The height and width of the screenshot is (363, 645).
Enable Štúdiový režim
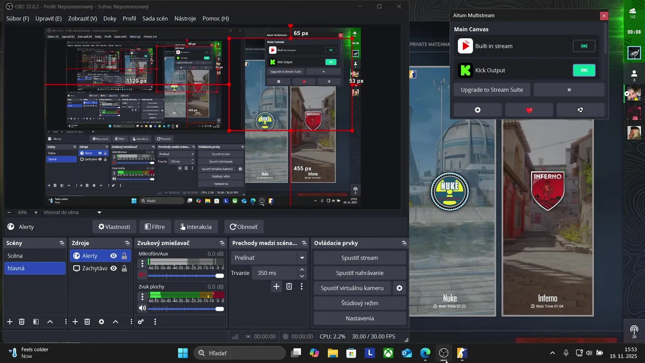360,303
